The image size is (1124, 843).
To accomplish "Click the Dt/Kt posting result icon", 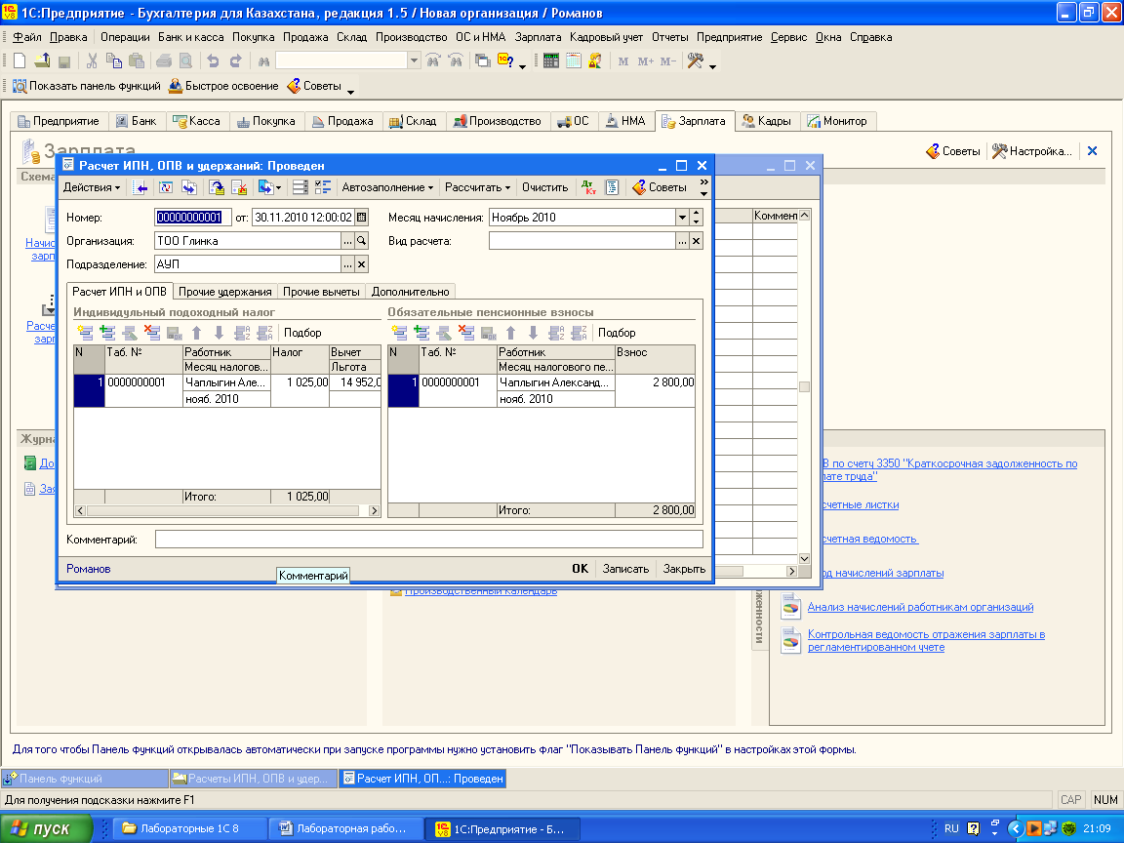I will (x=588, y=187).
